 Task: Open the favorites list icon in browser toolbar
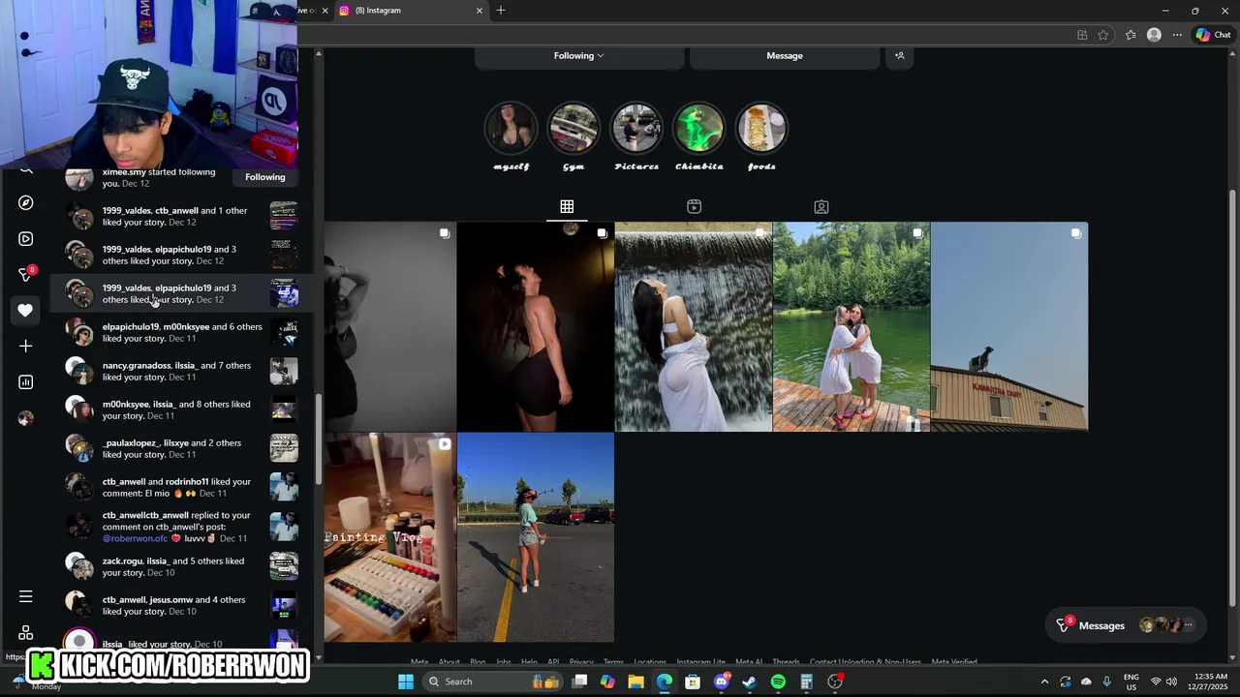pyautogui.click(x=1131, y=35)
